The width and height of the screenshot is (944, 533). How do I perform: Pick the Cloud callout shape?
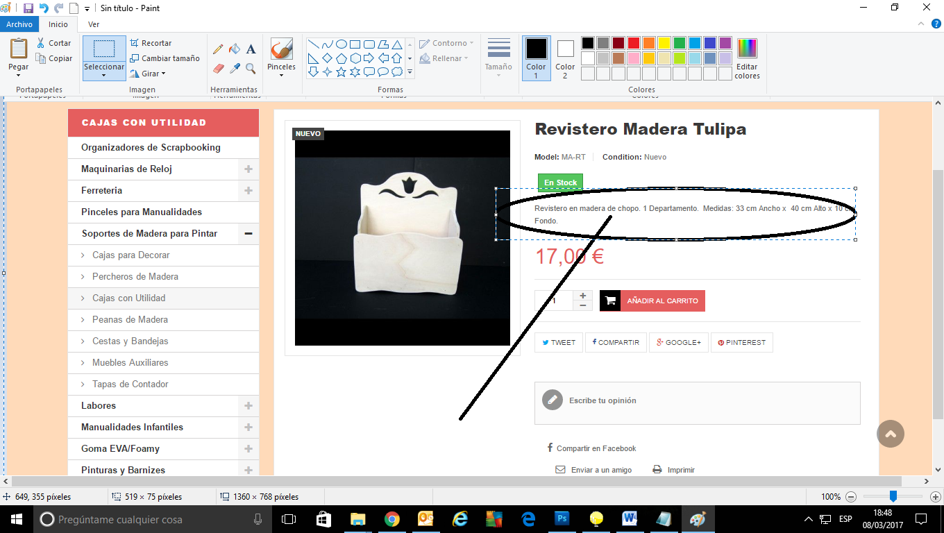click(396, 71)
